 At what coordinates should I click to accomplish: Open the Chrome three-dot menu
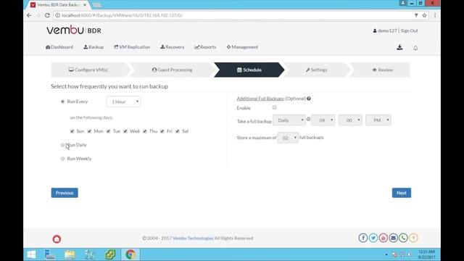[x=435, y=15]
